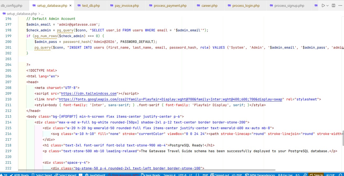344x176 pixels.
Task: Run the file using the play button
Action: [323, 5]
